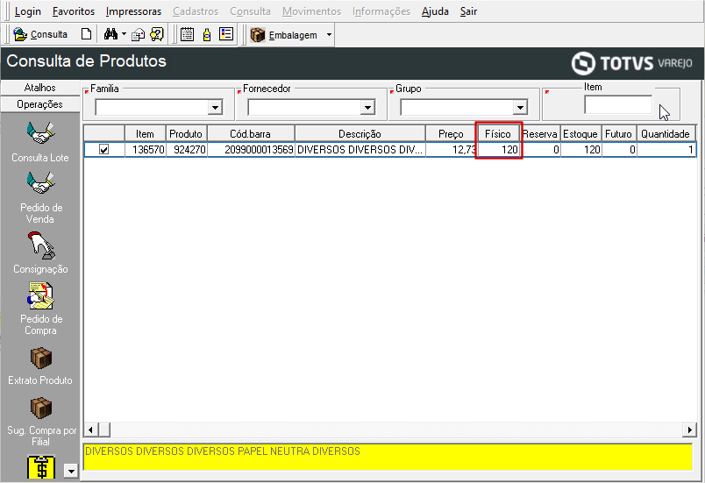Sort by the Cód.barra column header

251,134
